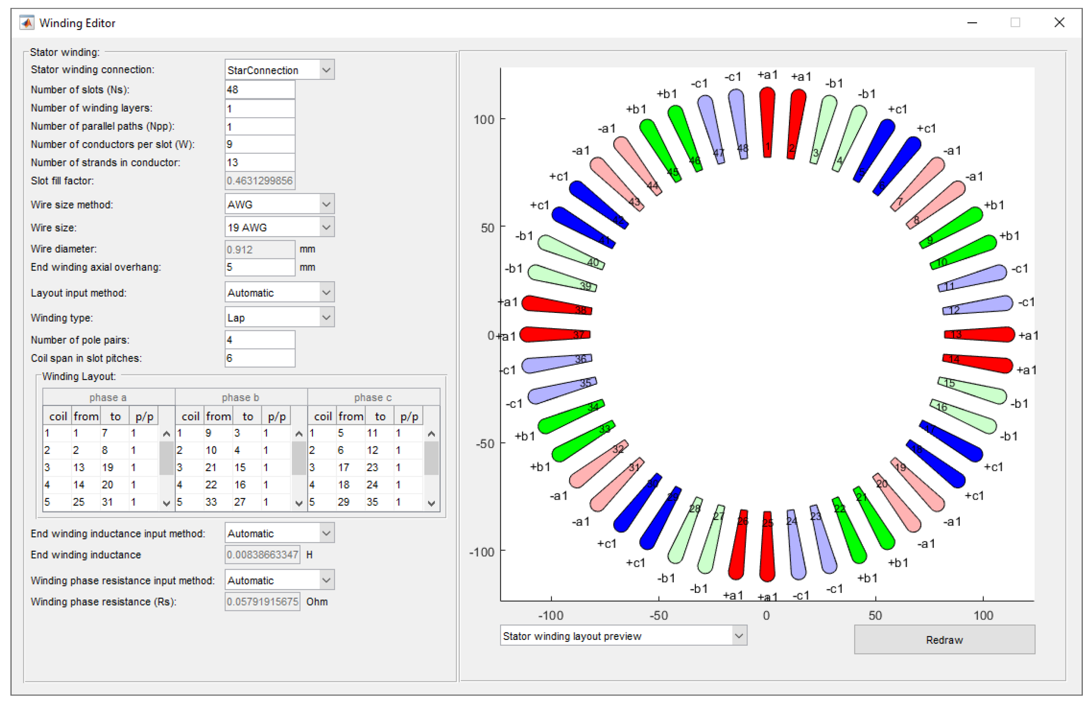Open Layout input method dropdown
The width and height of the screenshot is (1092, 704).
point(279,293)
